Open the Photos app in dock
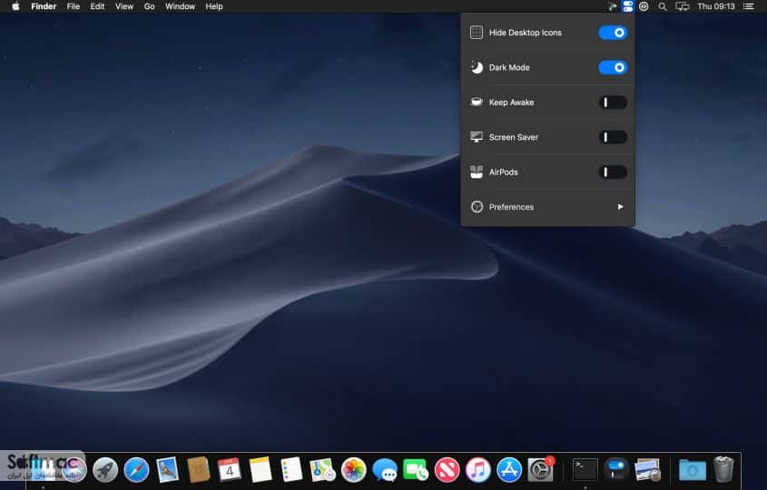 354,470
